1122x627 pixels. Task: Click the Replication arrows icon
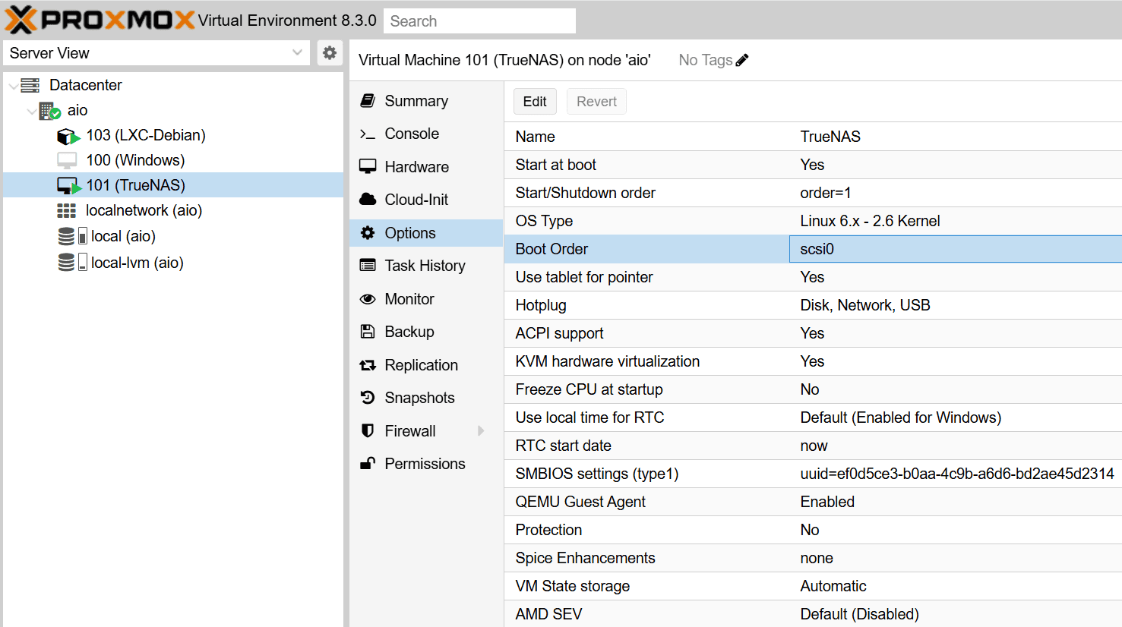pyautogui.click(x=368, y=365)
